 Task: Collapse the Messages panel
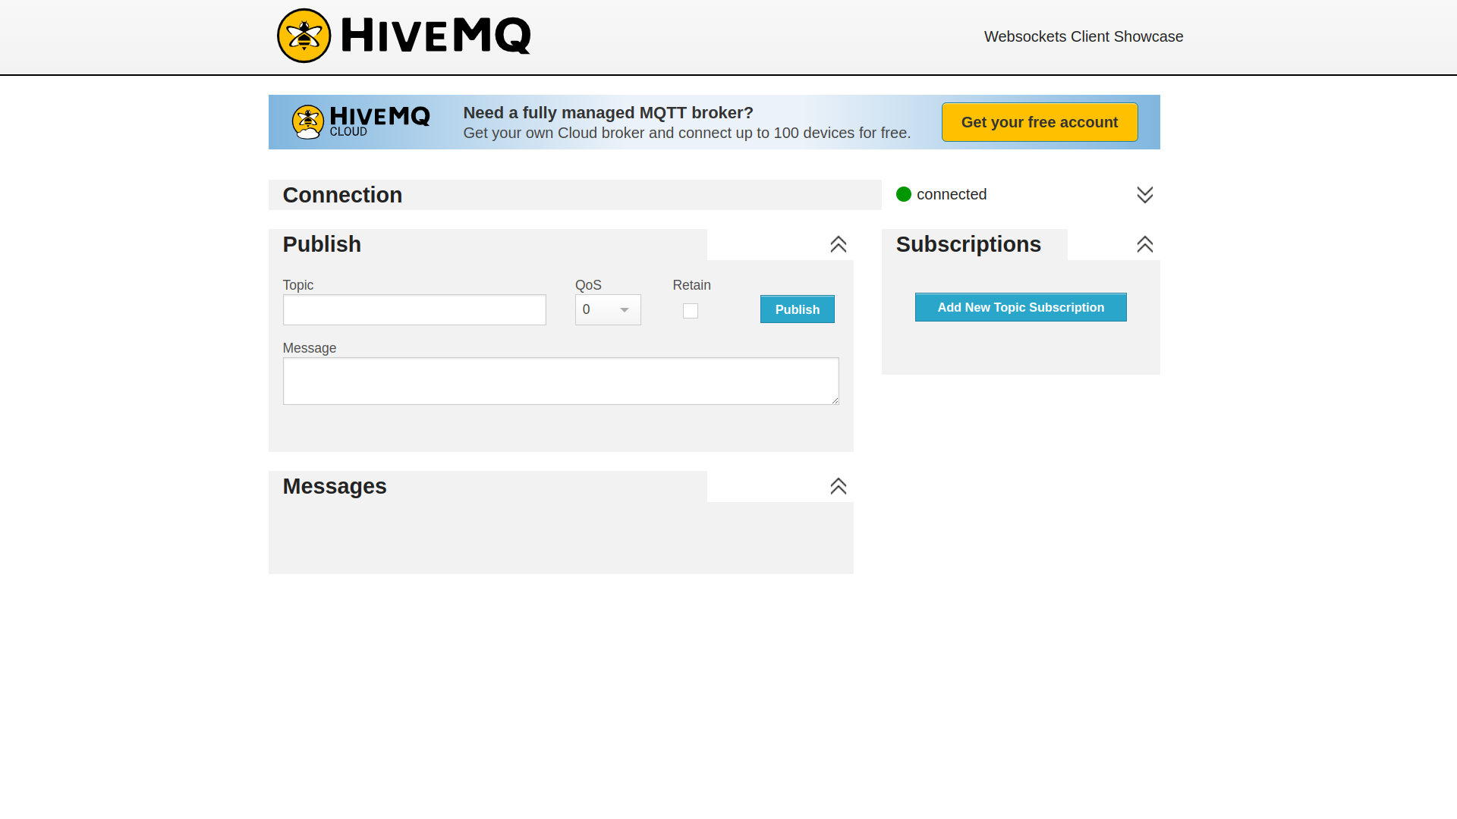click(x=838, y=486)
